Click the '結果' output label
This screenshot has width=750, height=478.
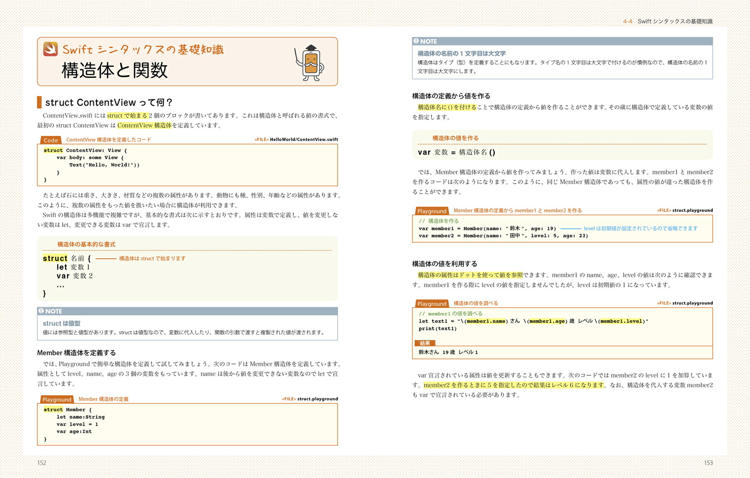click(425, 343)
